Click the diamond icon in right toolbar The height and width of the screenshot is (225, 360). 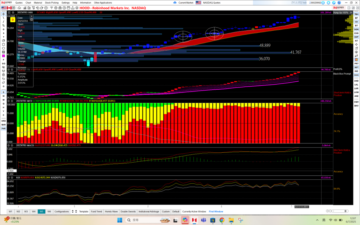click(x=356, y=44)
